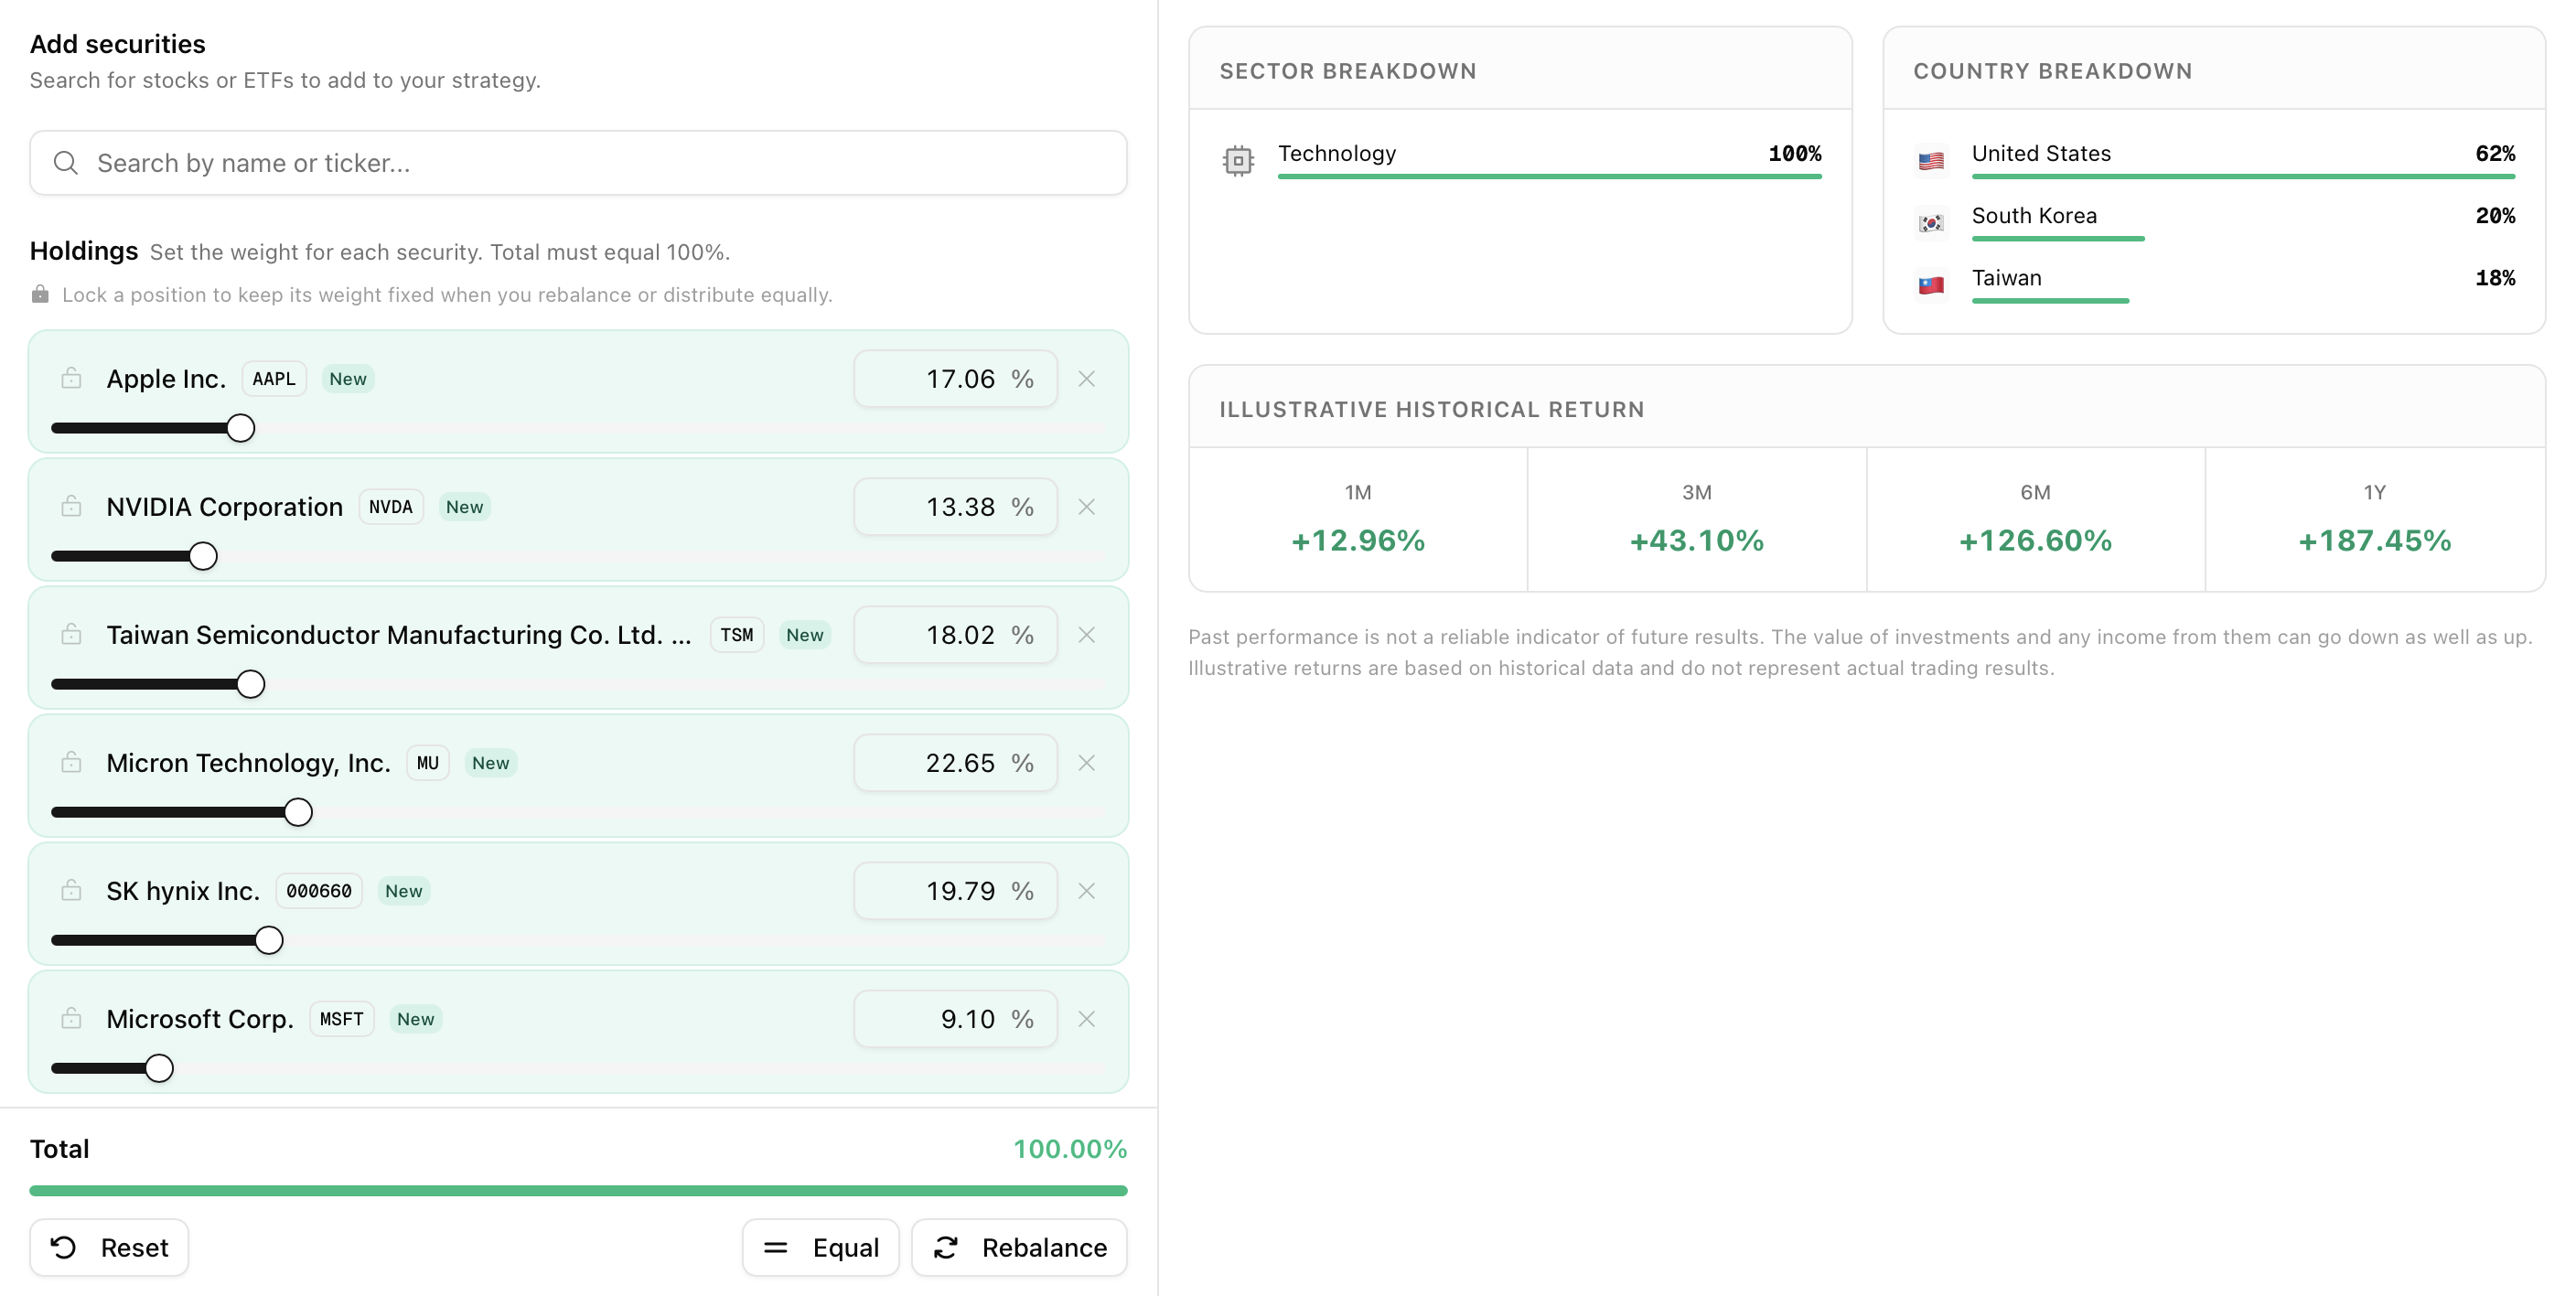Click the MSFT ticker badge

pyautogui.click(x=342, y=1019)
